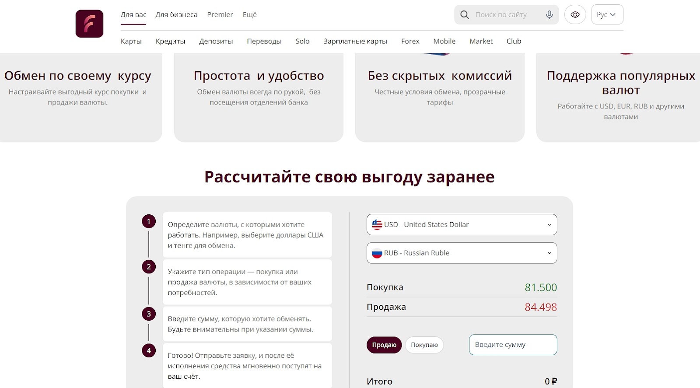
Task: Activate voice search microphone icon
Action: pos(549,15)
